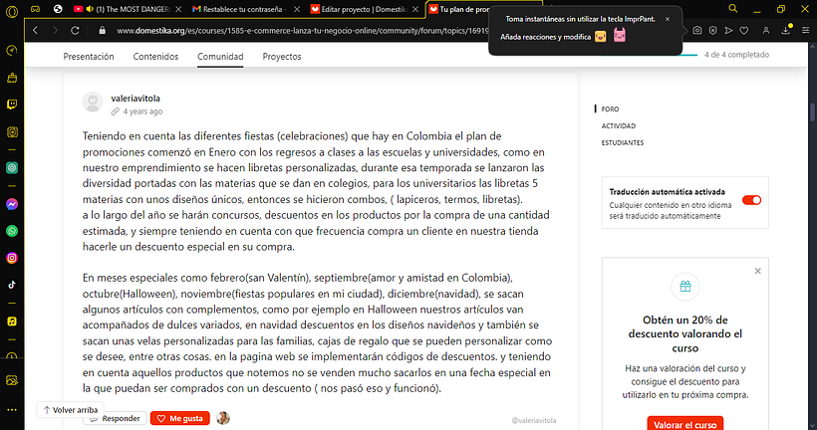Viewport: 817px width, 430px height.
Task: Copy post link chain icon by '4 years ago'
Action: coord(116,111)
